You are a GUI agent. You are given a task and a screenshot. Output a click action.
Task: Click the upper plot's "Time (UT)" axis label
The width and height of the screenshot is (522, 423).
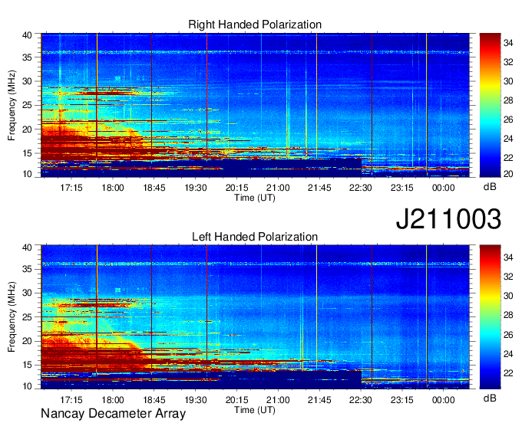coord(255,198)
